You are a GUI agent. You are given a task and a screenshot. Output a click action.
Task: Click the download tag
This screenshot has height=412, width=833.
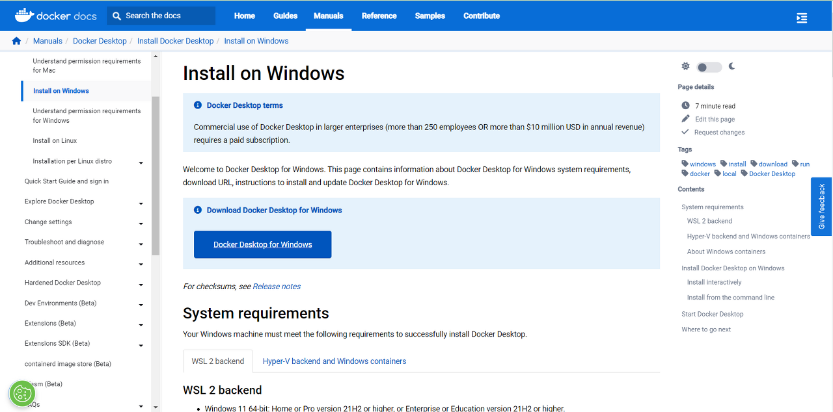point(772,164)
